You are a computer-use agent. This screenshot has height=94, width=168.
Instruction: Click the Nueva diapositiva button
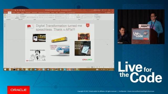tap(17, 16)
